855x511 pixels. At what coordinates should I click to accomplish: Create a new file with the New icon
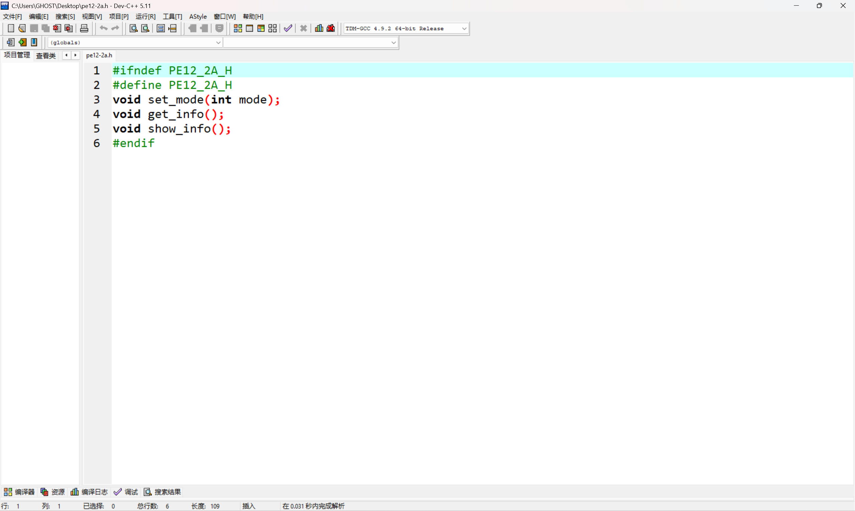point(11,28)
